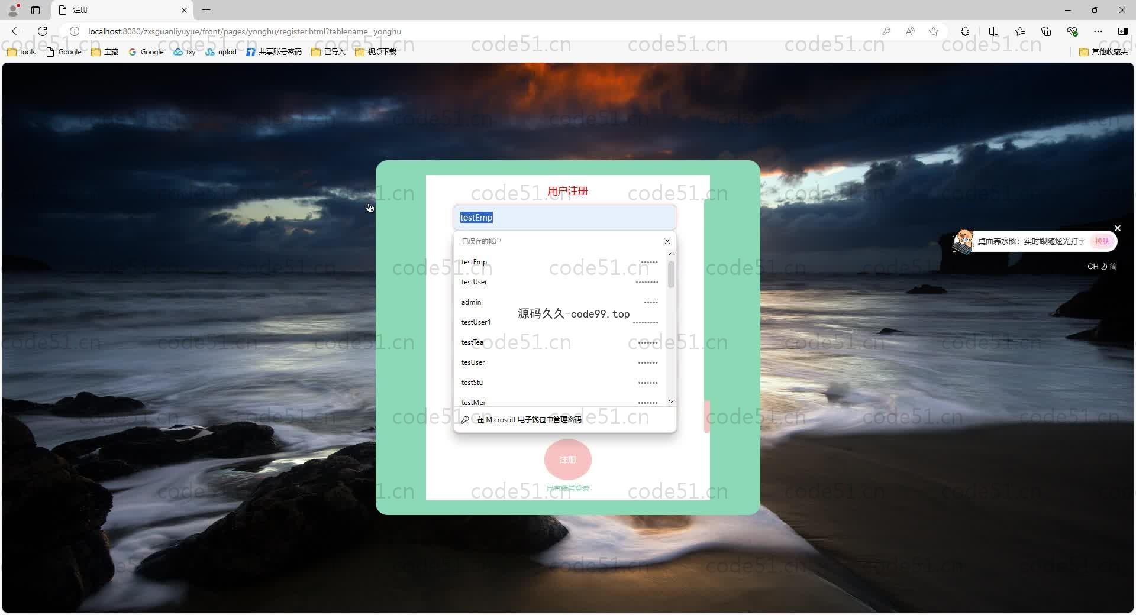
Task: Open the 其他收藏夹 folder
Action: point(1103,52)
